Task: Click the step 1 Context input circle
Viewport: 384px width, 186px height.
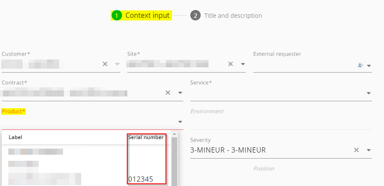Action: click(117, 16)
